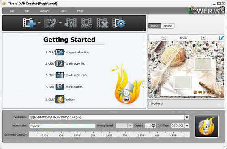The image size is (227, 149).
Task: Click edit video icon in Getting Started
Action: point(60,63)
